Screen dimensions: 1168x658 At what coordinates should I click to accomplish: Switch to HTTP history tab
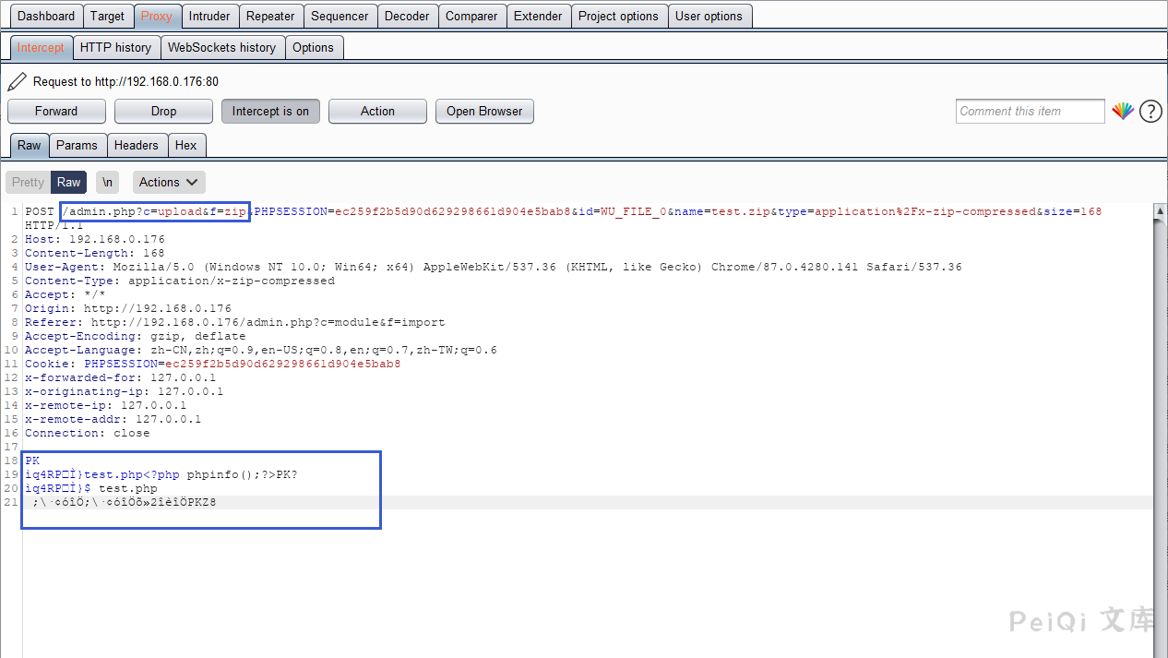[x=115, y=47]
